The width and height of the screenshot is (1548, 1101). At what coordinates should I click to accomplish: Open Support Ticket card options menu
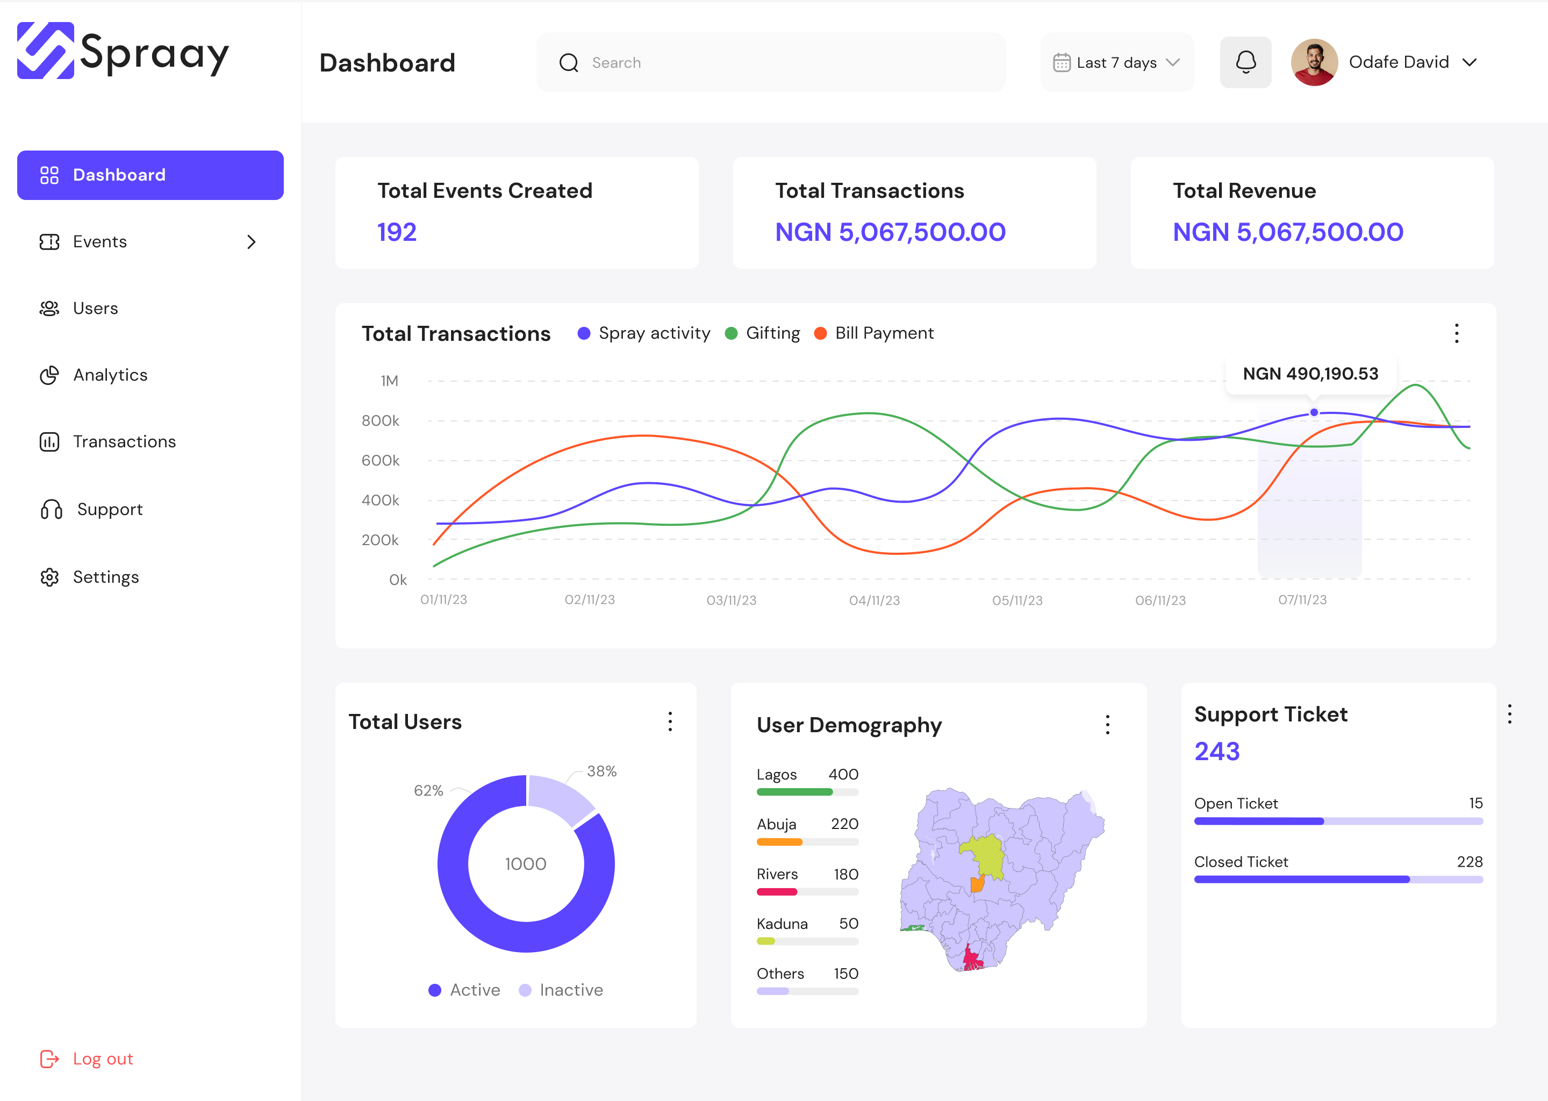click(x=1509, y=714)
